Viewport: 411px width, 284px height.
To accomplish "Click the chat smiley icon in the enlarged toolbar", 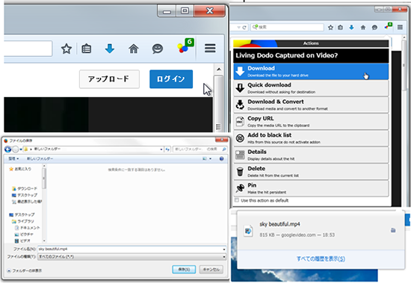I will [x=157, y=49].
